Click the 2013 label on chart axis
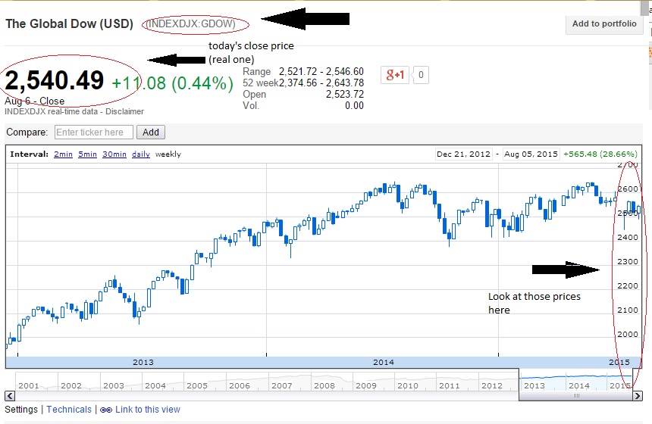Screen dimensions: 652x424 143,362
